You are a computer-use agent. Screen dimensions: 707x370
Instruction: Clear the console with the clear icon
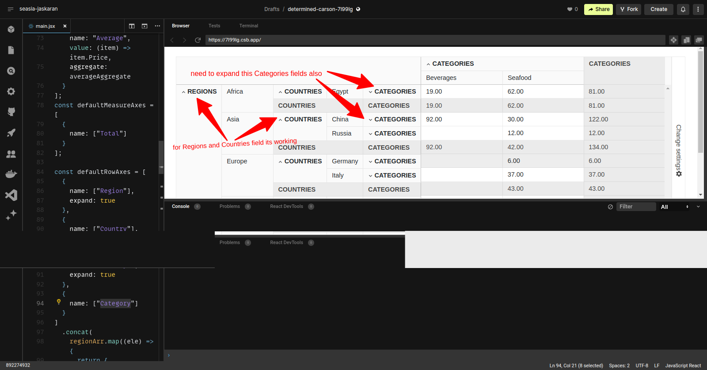pos(610,207)
